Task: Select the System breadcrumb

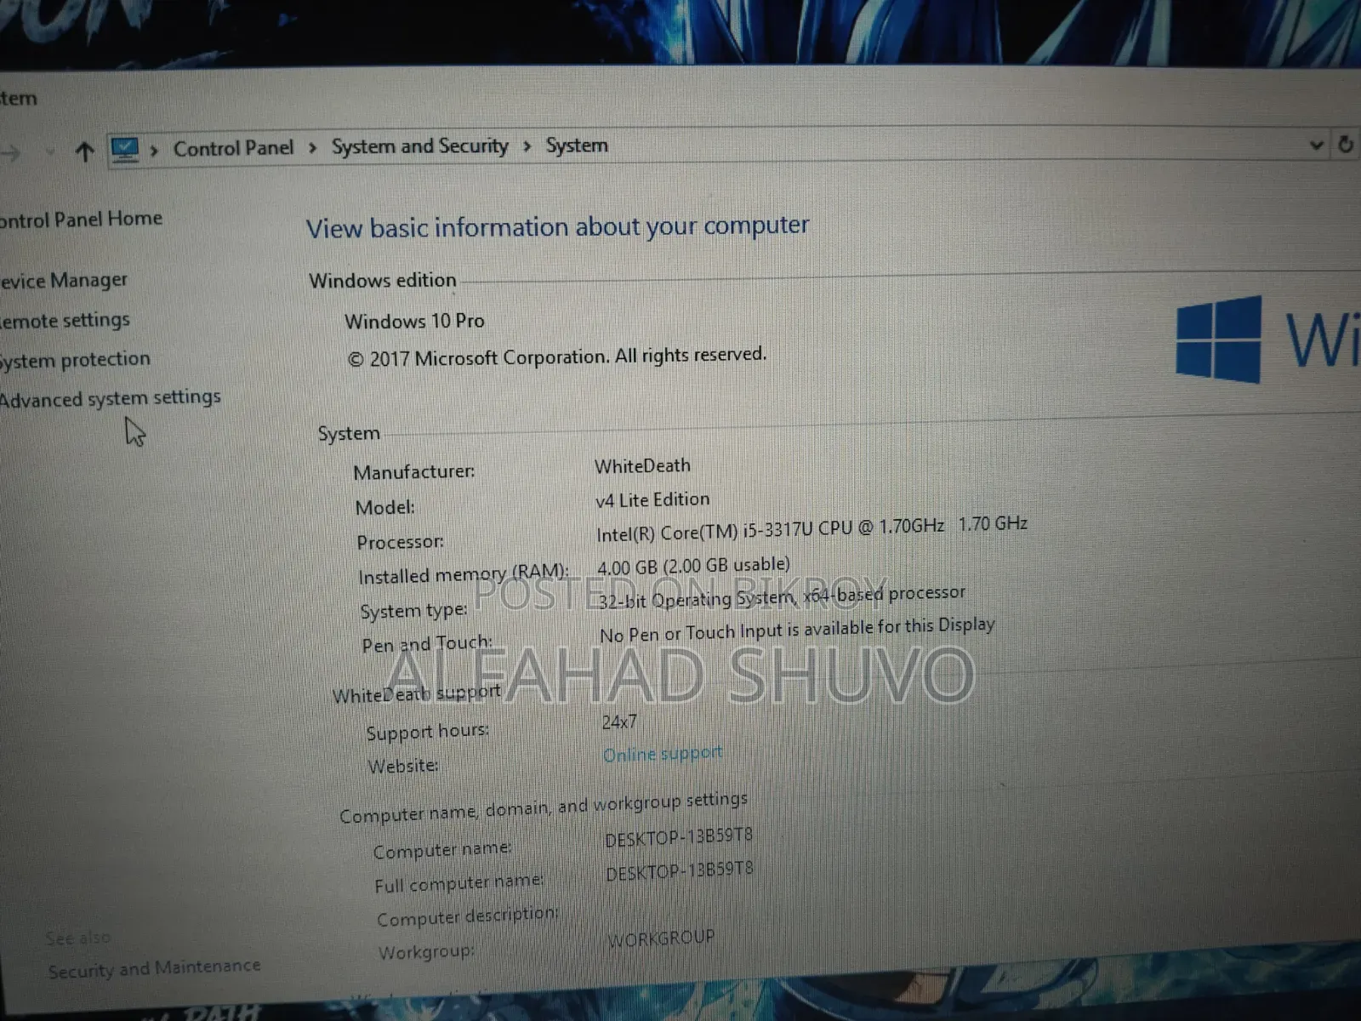Action: point(577,145)
